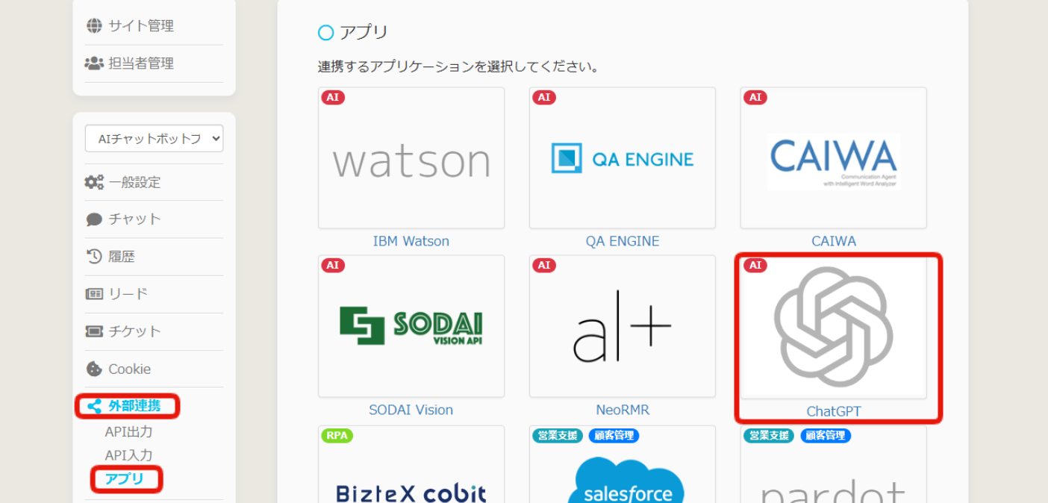Viewport: 1048px width, 503px height.
Task: Select the アプリ submenu item
Action: 125,479
